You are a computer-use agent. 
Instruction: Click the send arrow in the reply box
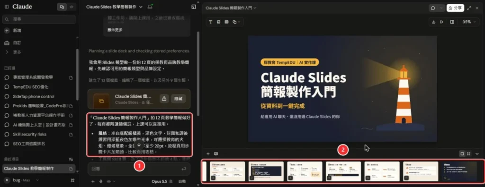[x=184, y=169]
